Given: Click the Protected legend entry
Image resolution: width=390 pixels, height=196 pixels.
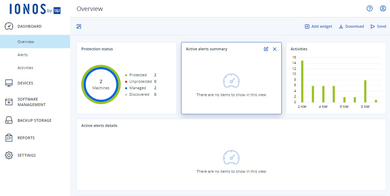Looking at the screenshot, I should 138,75.
